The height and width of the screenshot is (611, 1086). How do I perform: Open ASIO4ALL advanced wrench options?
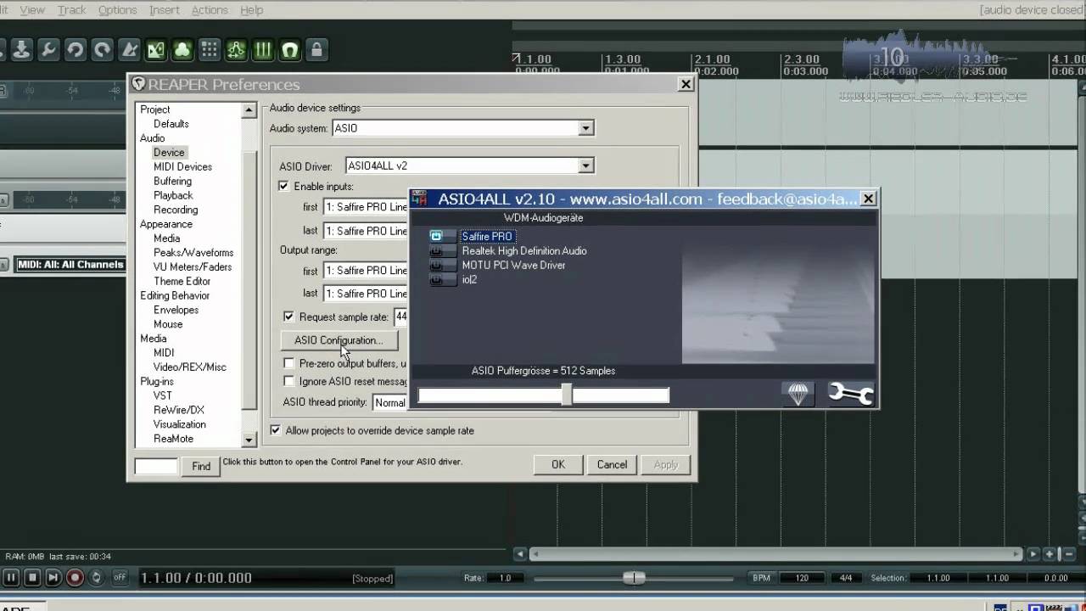coord(851,394)
